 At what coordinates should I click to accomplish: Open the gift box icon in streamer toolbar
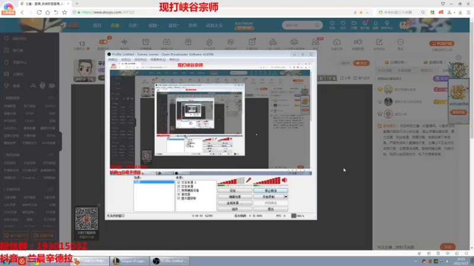click(x=188, y=42)
